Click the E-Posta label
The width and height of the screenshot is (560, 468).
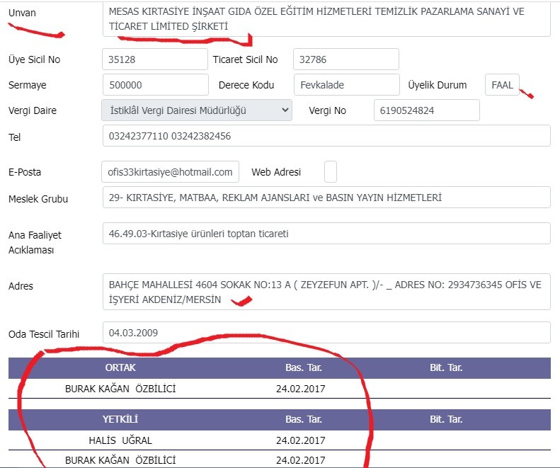click(25, 172)
